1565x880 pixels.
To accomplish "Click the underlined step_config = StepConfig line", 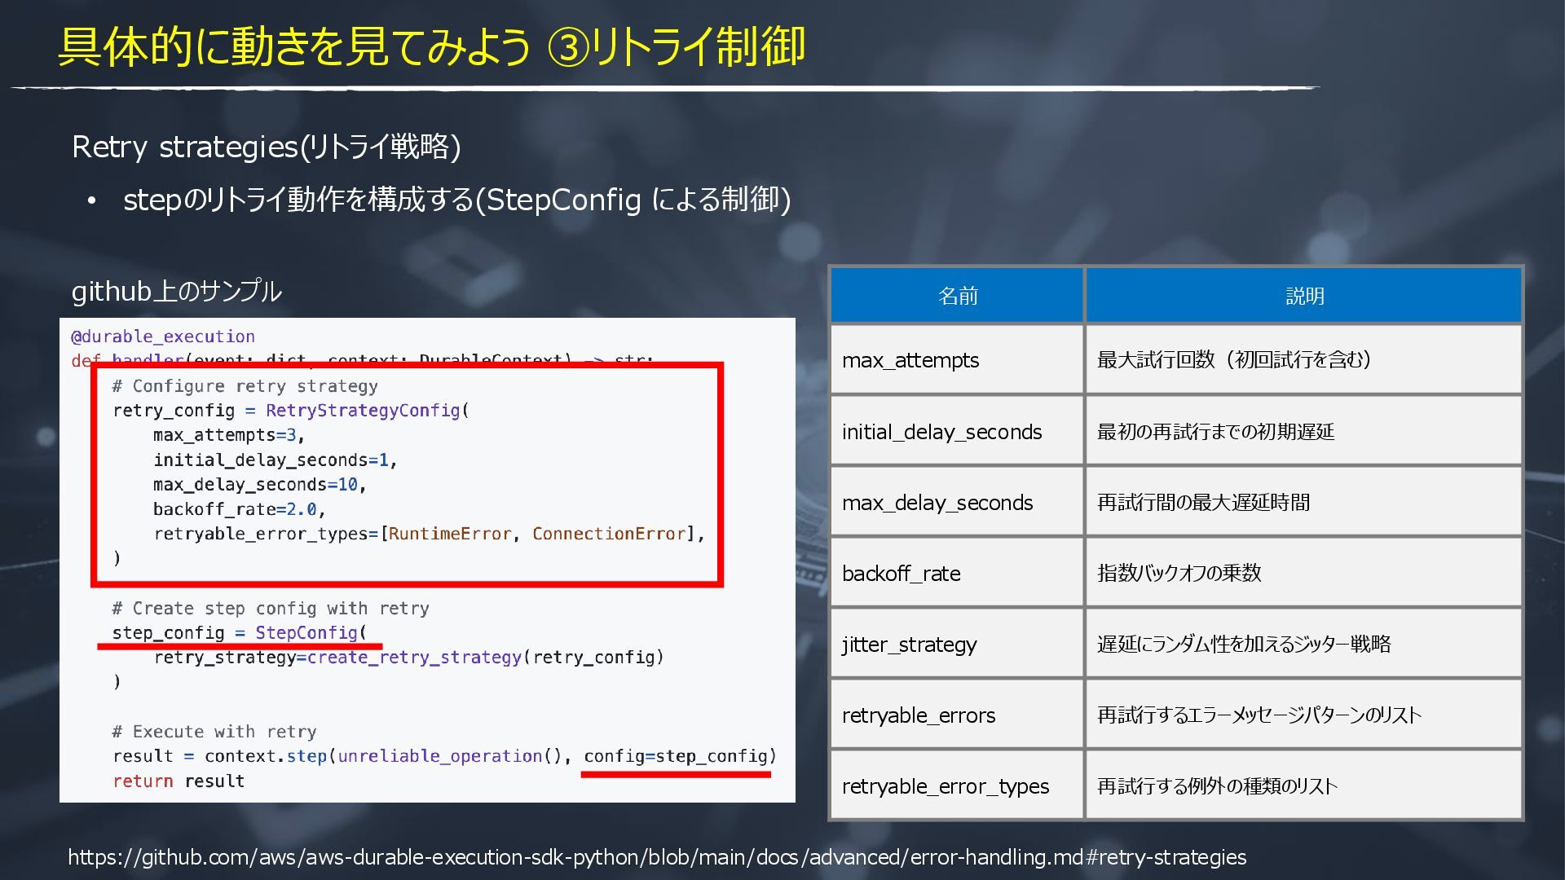I will coord(239,633).
